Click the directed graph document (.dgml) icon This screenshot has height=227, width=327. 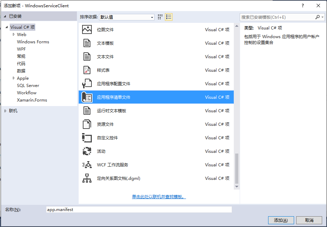(x=87, y=178)
